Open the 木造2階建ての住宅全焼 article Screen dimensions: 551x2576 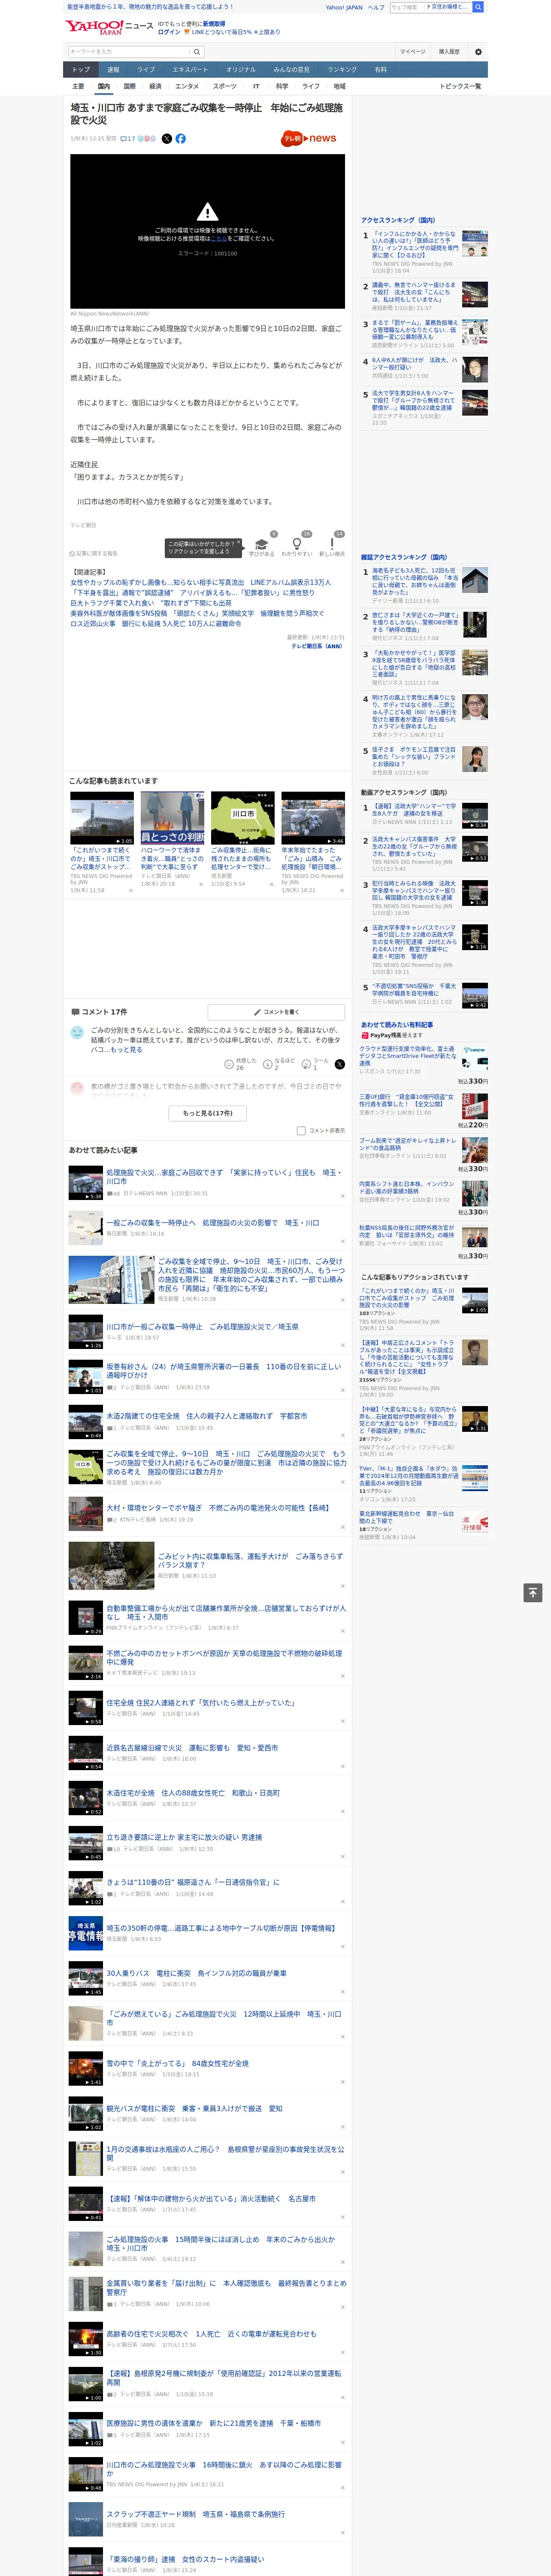(206, 1416)
